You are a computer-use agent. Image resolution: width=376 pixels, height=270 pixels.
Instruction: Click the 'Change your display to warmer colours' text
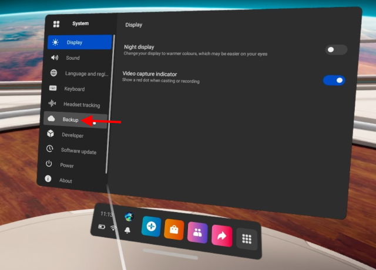[x=196, y=53]
